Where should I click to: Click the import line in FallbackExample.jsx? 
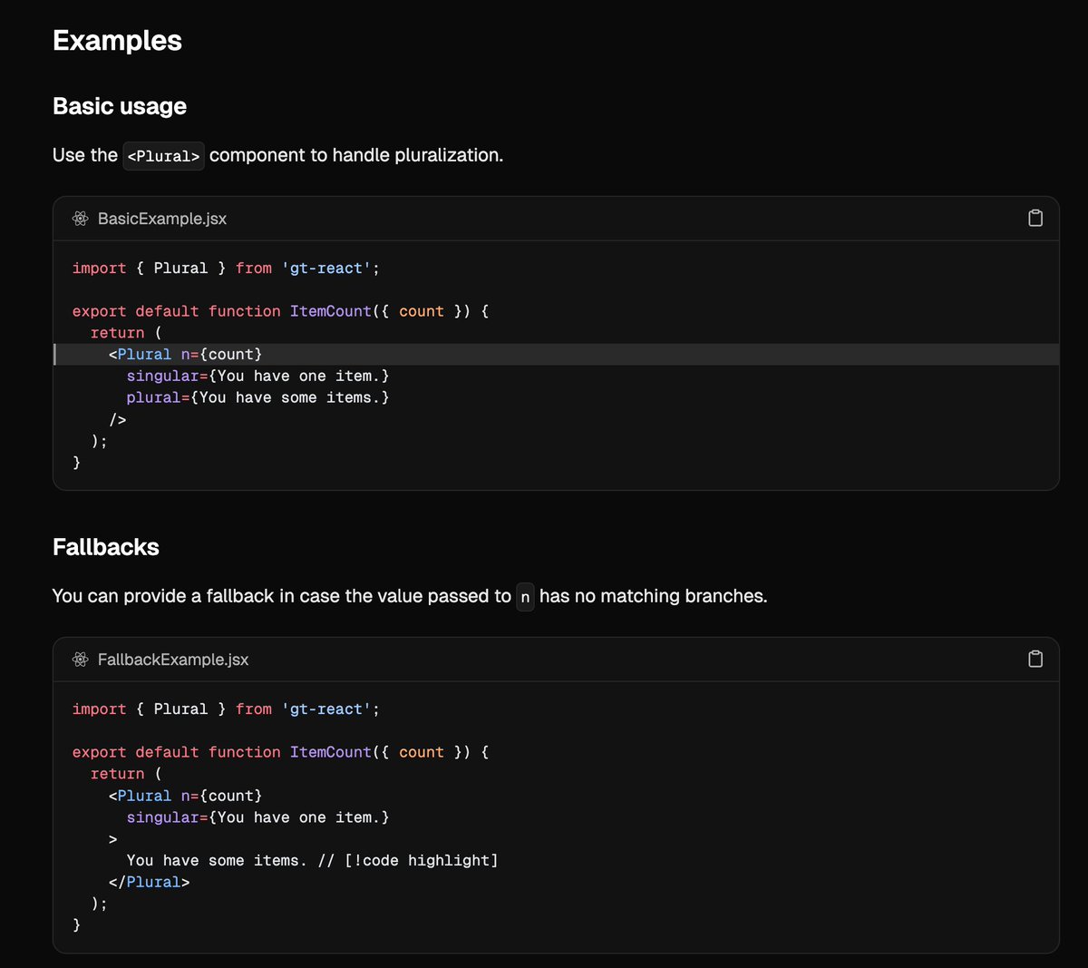tap(226, 709)
